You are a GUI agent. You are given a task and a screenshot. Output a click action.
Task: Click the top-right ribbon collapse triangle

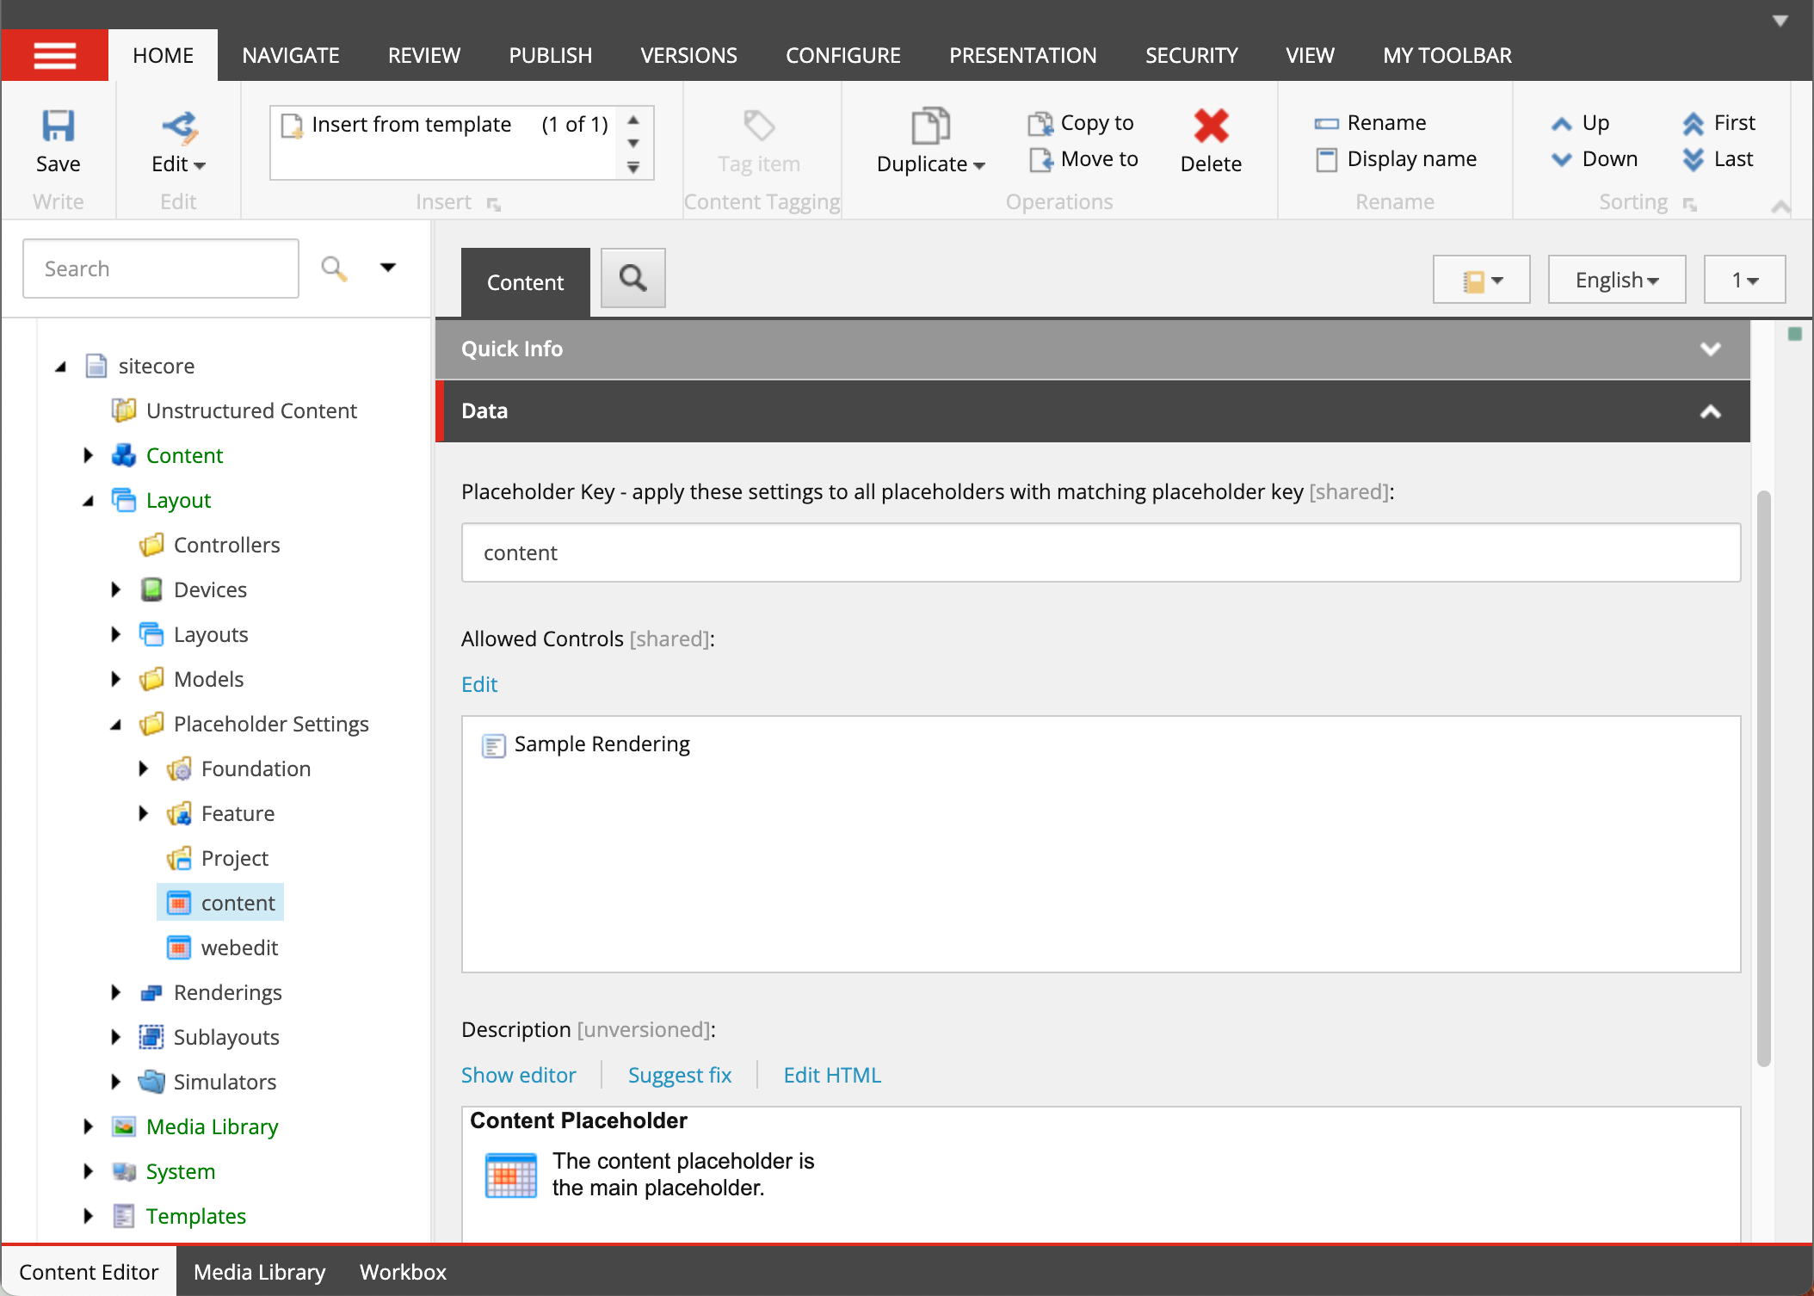coord(1780,20)
